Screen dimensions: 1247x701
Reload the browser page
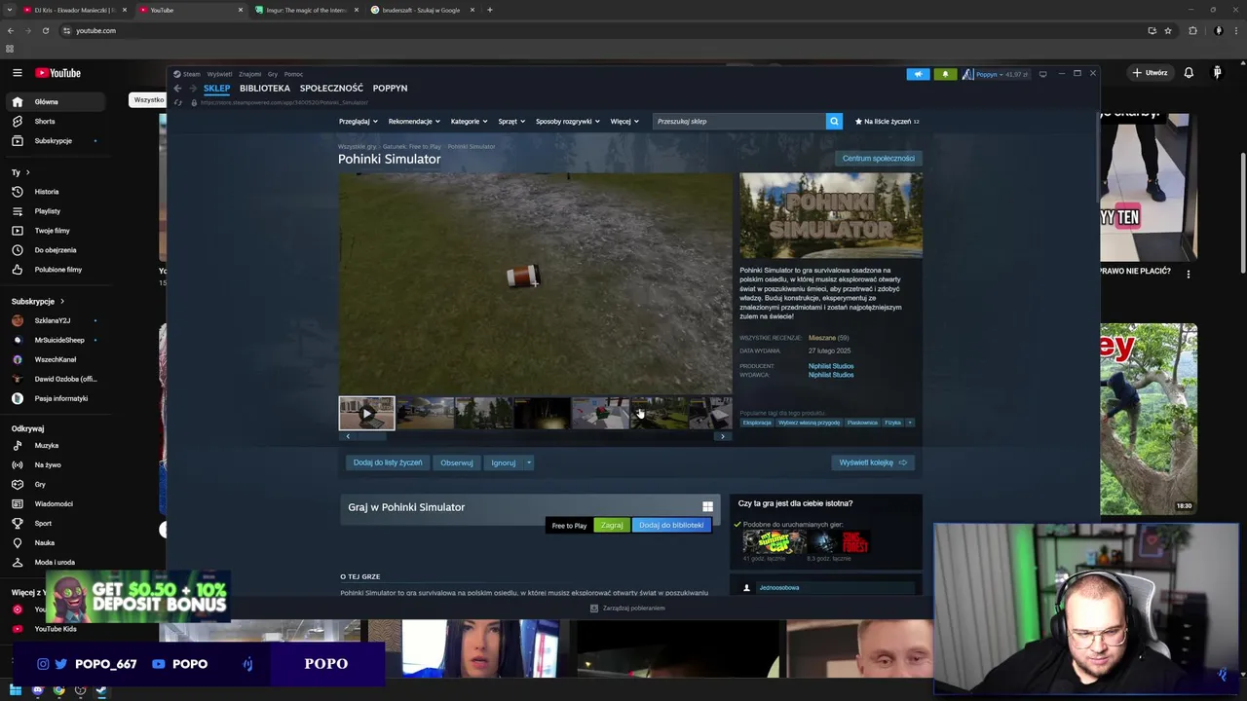[45, 30]
